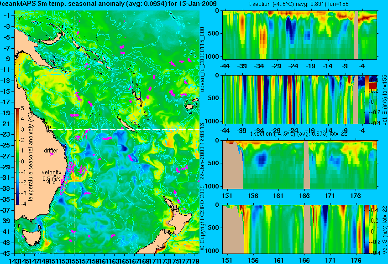Click the '-11' latitude tick on the main map
Viewport: 388px width, 264px height.
(x=5, y=70)
